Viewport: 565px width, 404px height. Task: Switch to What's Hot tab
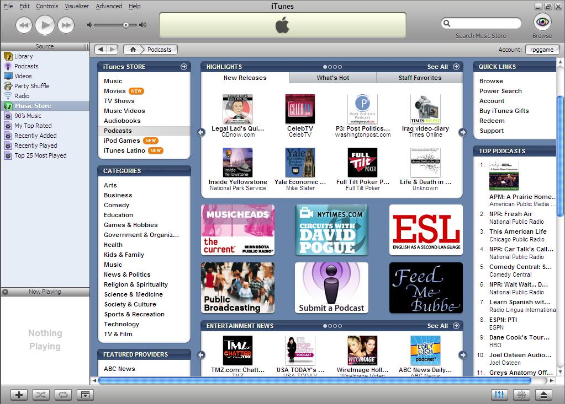pos(333,78)
